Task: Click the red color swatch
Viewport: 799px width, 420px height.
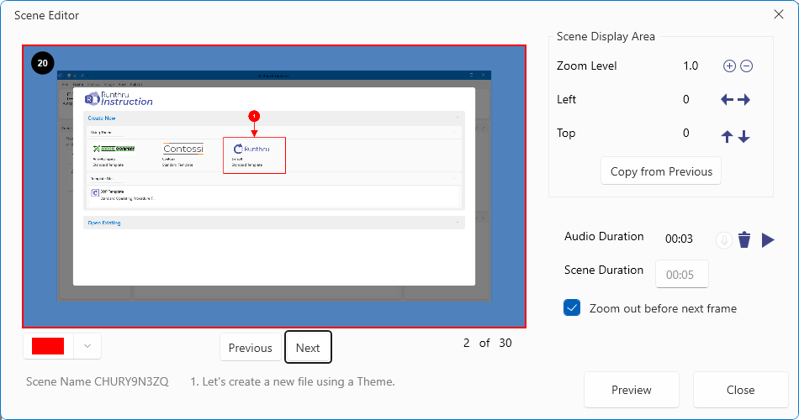Action: pyautogui.click(x=48, y=346)
